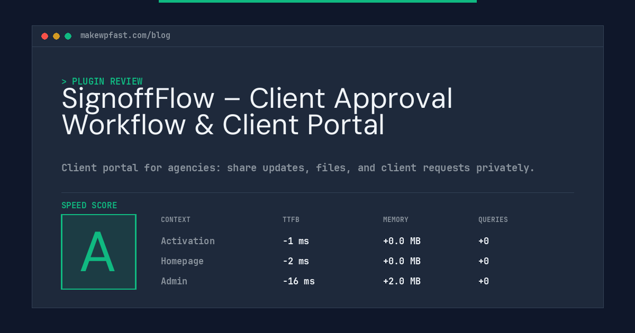
Task: Select the Activation row label
Action: click(188, 241)
